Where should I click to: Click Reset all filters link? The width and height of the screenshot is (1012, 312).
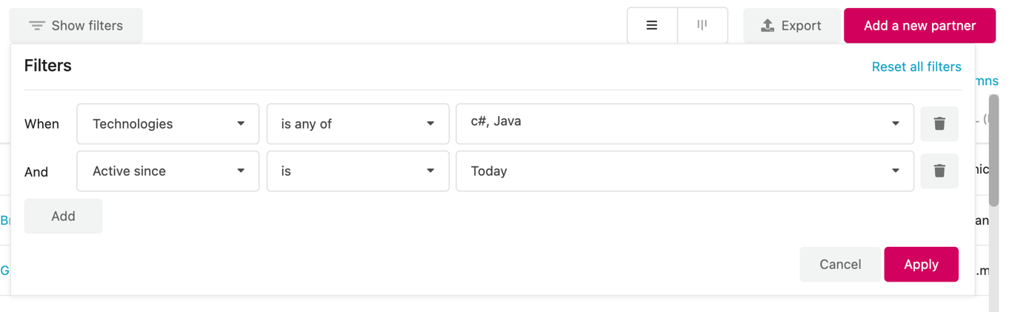point(916,67)
